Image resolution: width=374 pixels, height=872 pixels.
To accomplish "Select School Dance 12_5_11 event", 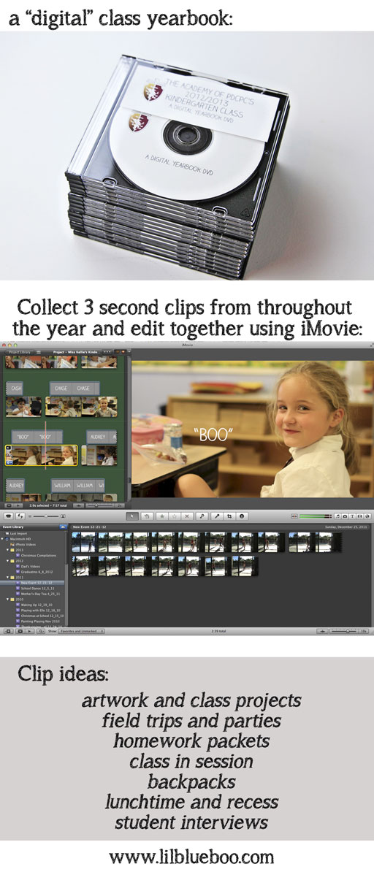I will coord(37,589).
